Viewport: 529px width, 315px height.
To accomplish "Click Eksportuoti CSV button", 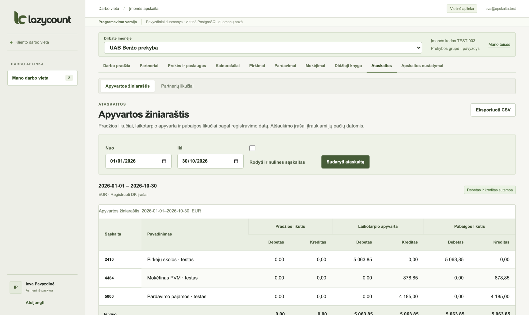I will click(x=493, y=110).
